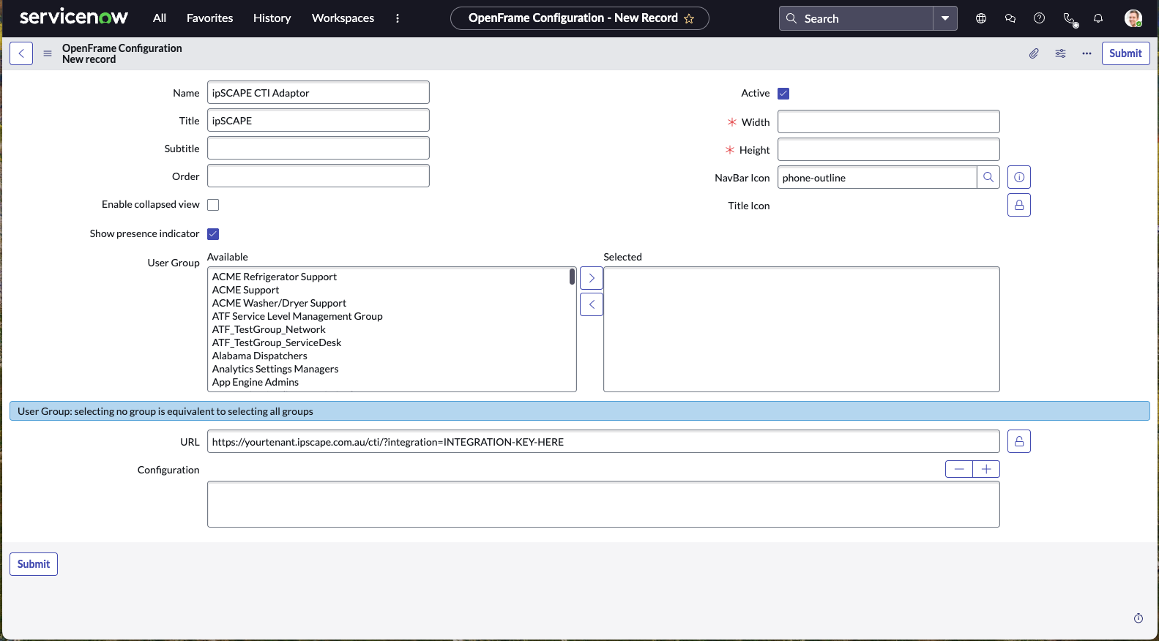Open the notifications bell

(x=1098, y=18)
